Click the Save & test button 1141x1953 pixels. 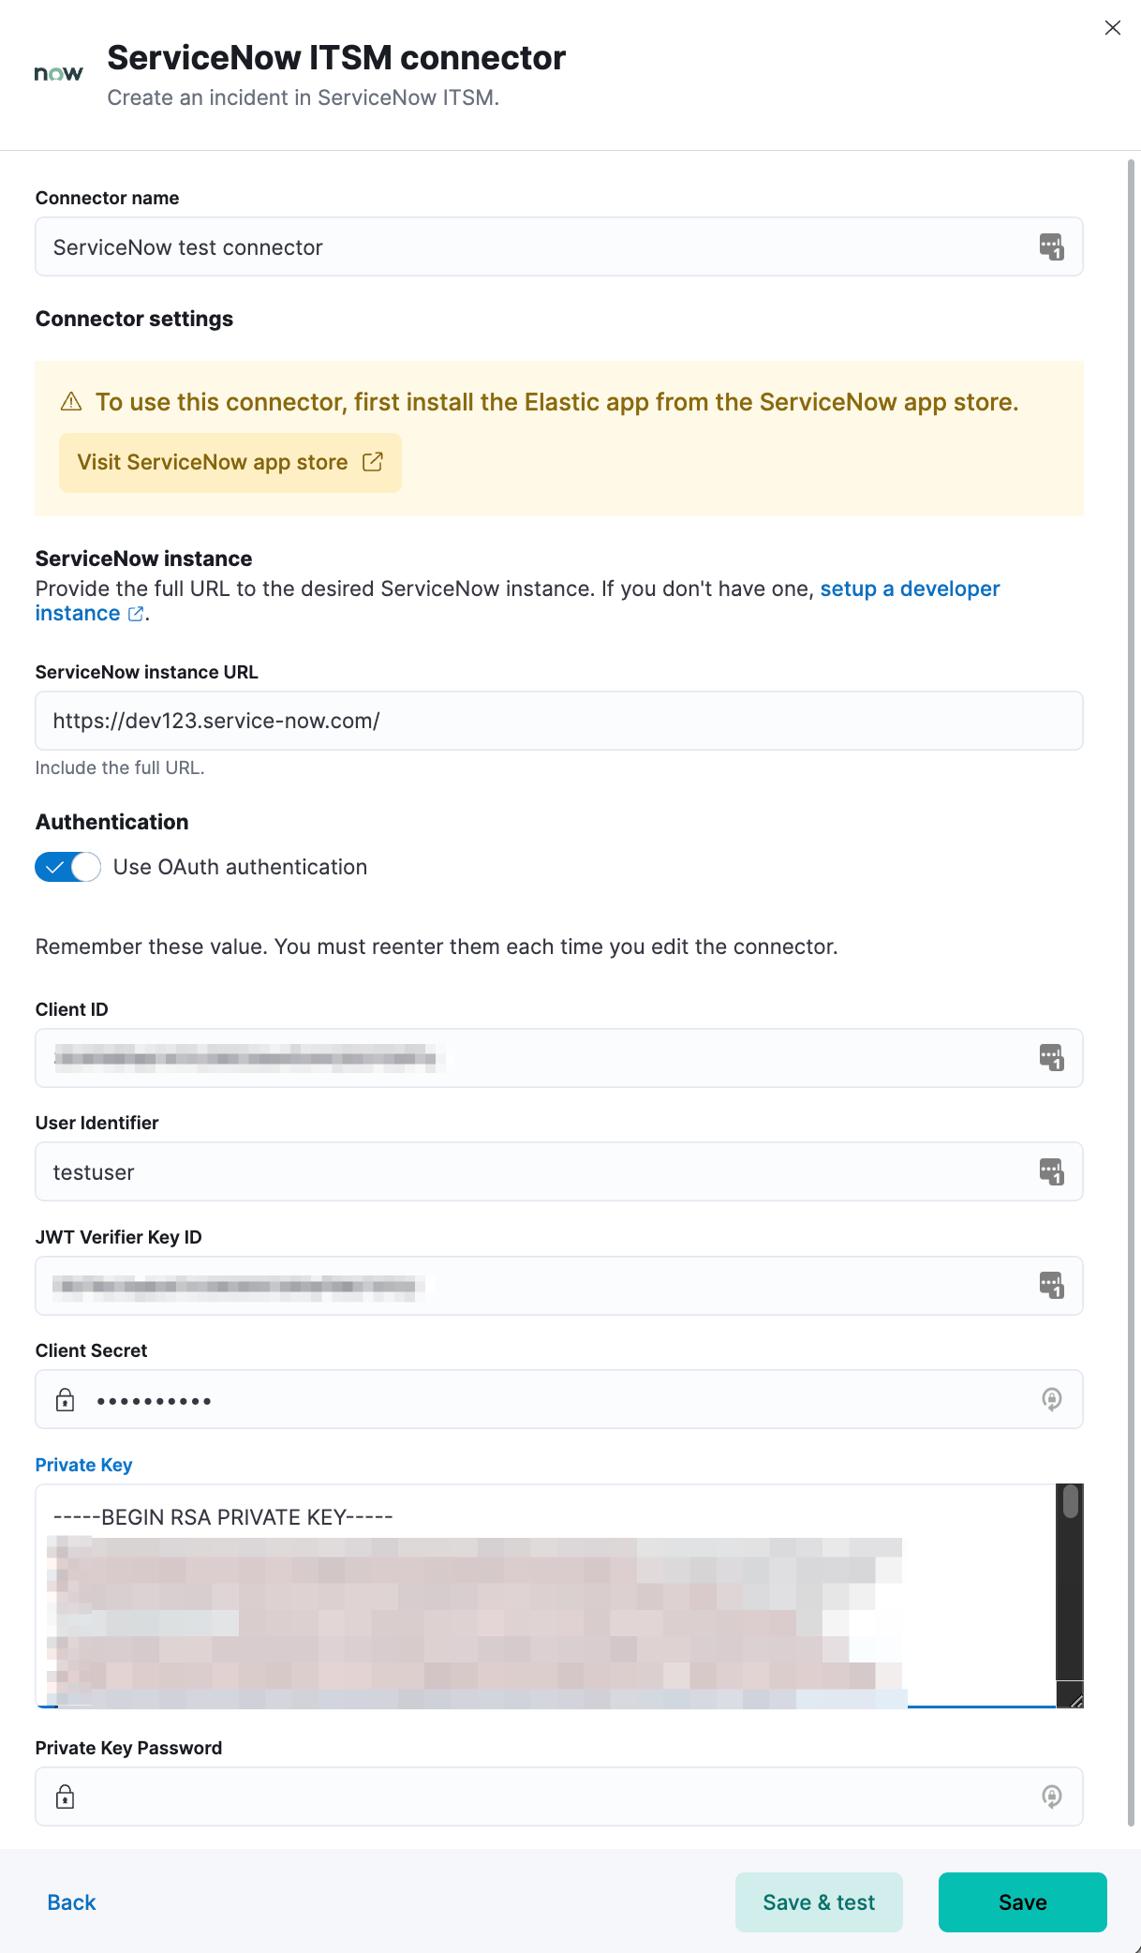pyautogui.click(x=819, y=1901)
